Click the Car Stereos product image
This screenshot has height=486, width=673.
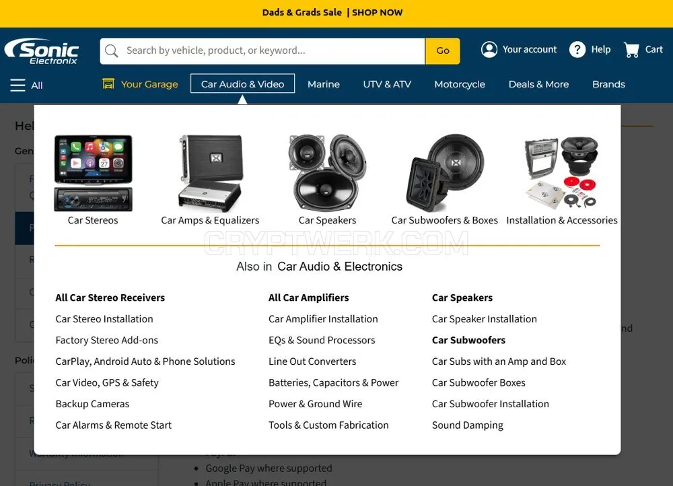[x=93, y=173]
